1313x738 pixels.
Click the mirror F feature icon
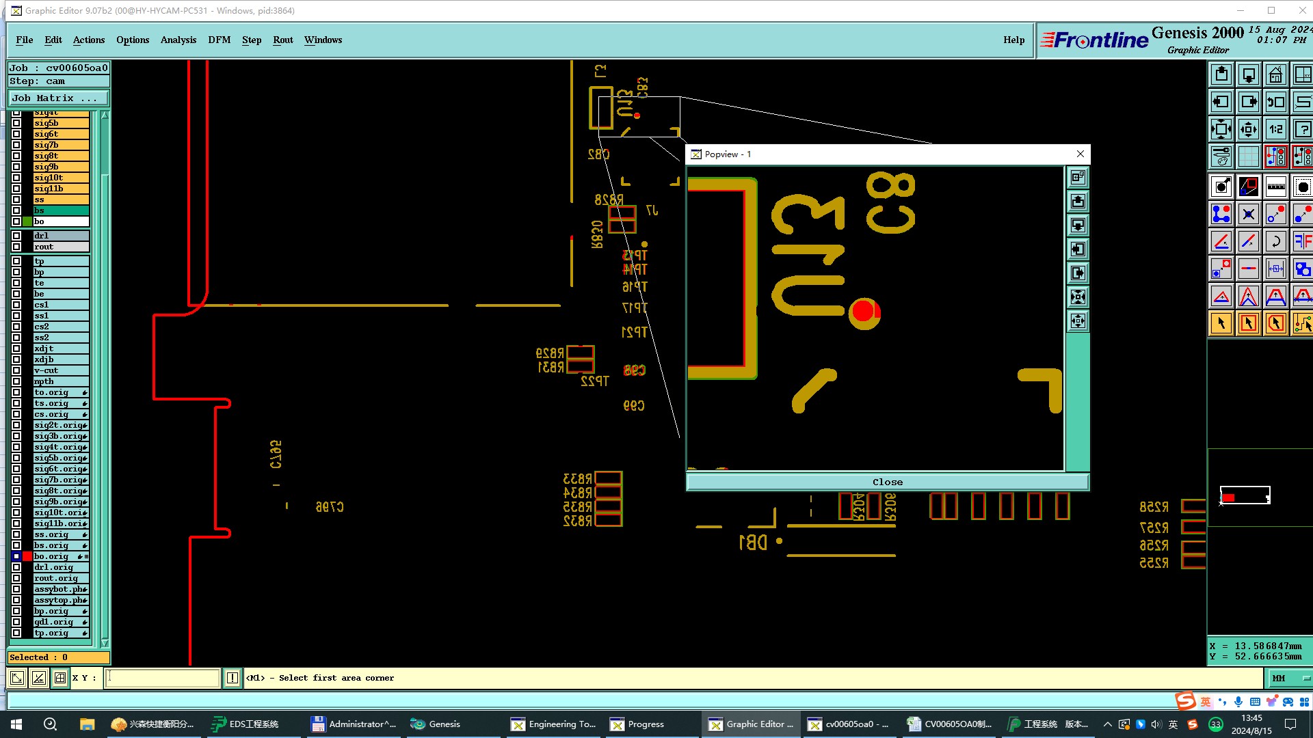[x=1303, y=241]
